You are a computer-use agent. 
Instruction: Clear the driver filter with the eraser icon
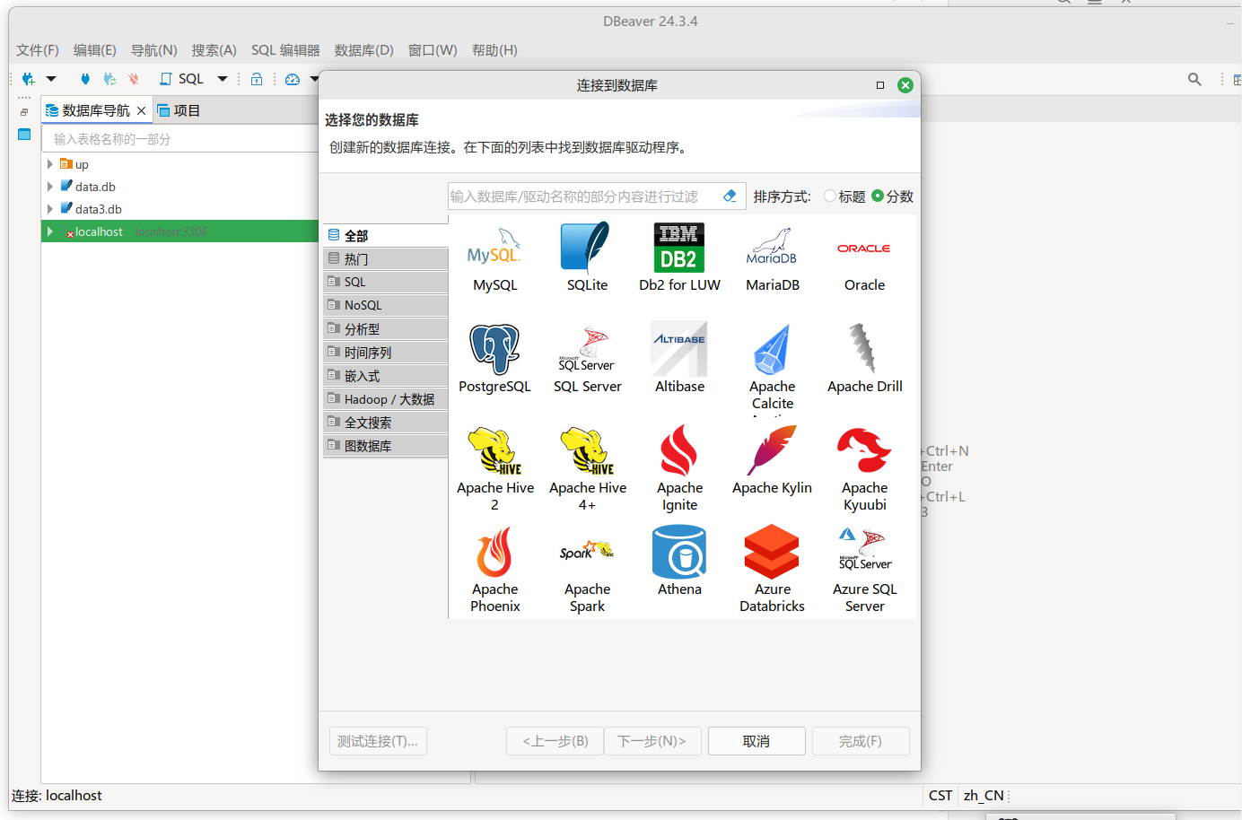click(730, 196)
